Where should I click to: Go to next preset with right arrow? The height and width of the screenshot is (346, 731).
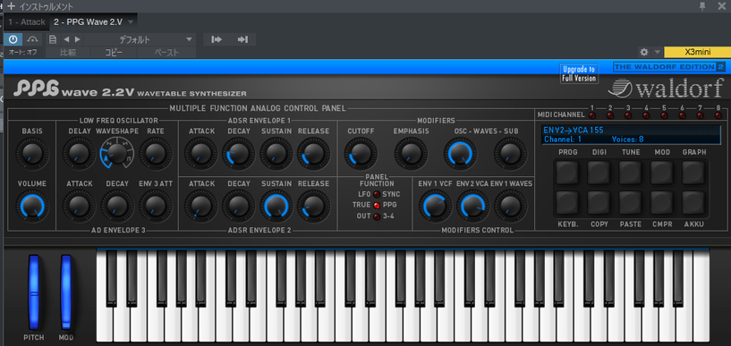coord(77,39)
